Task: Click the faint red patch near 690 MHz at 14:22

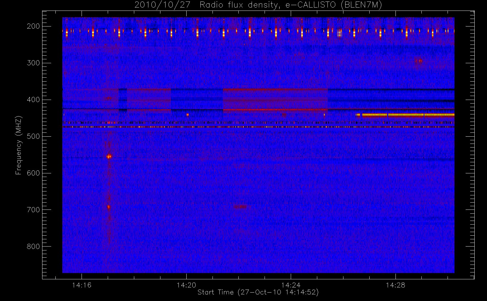Action: pos(240,206)
